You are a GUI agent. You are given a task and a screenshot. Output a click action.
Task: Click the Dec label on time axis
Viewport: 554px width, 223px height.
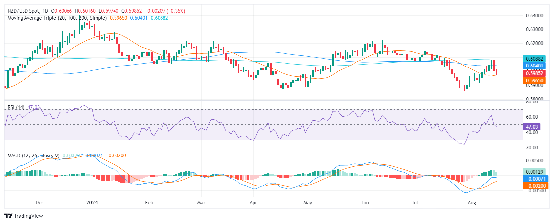tap(40, 203)
